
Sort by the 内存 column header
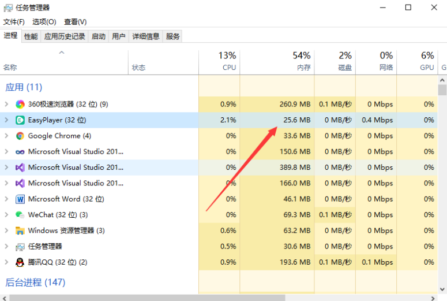click(277, 62)
